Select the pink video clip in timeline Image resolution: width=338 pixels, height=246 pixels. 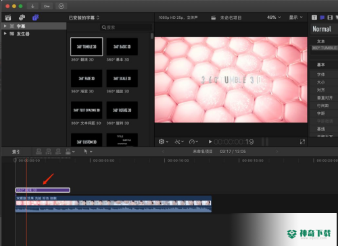pyautogui.click(x=114, y=204)
